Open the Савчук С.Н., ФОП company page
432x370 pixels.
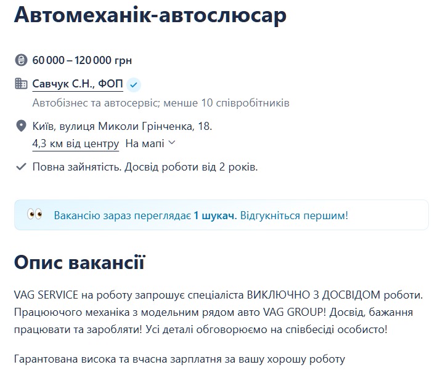coord(78,84)
